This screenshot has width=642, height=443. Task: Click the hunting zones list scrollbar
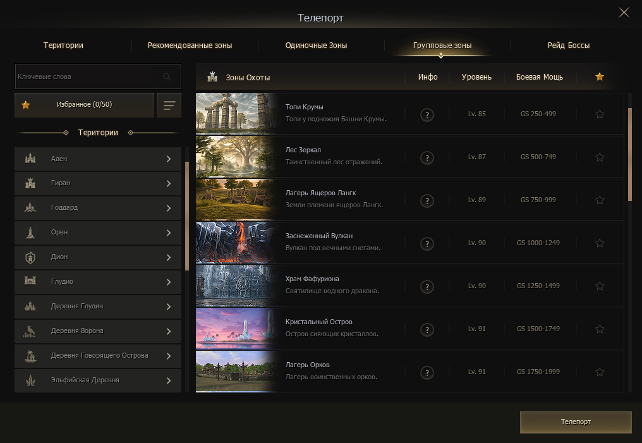coord(630,154)
